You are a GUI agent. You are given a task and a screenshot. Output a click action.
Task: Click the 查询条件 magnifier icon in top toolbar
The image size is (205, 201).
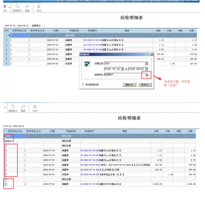(x=17, y=6)
